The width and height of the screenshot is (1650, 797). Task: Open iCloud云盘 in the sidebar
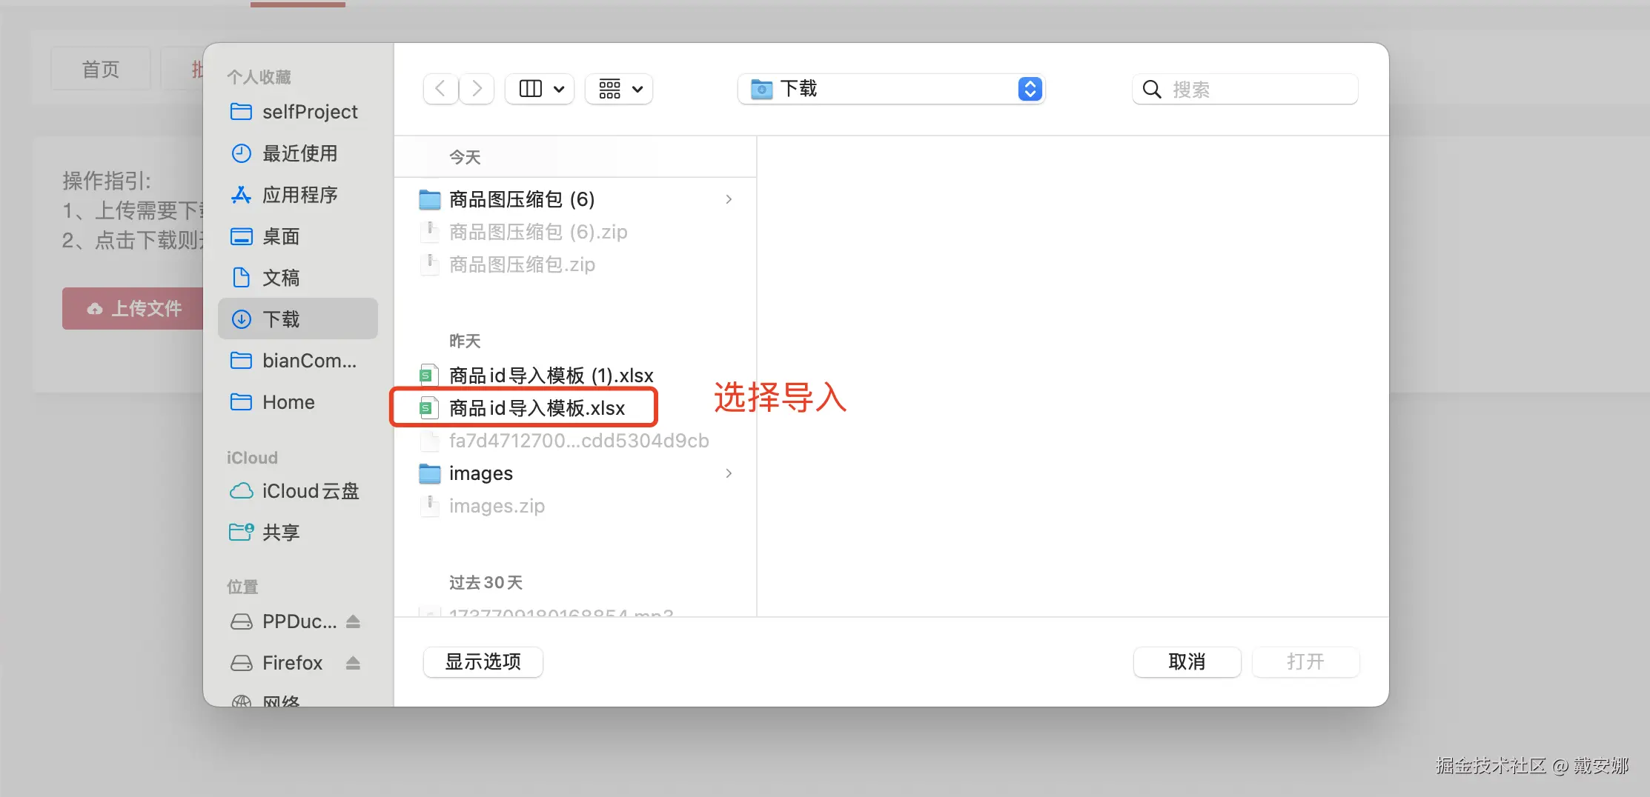[x=298, y=491]
